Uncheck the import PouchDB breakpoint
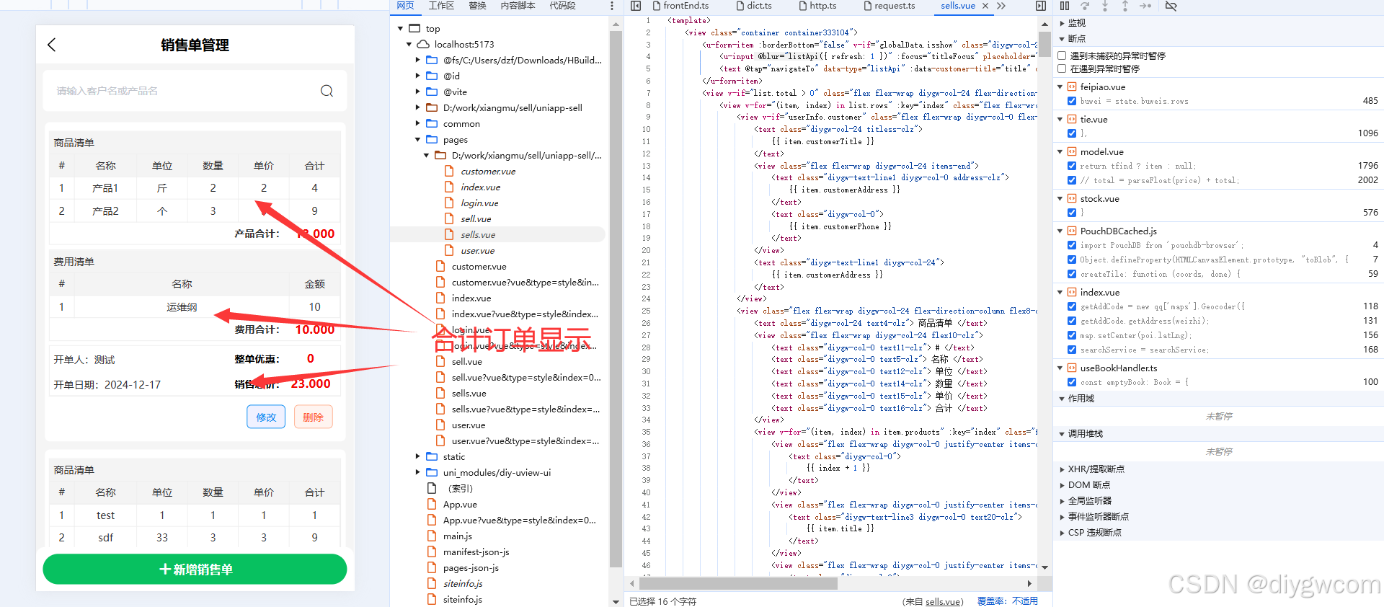The height and width of the screenshot is (607, 1384). click(x=1072, y=245)
